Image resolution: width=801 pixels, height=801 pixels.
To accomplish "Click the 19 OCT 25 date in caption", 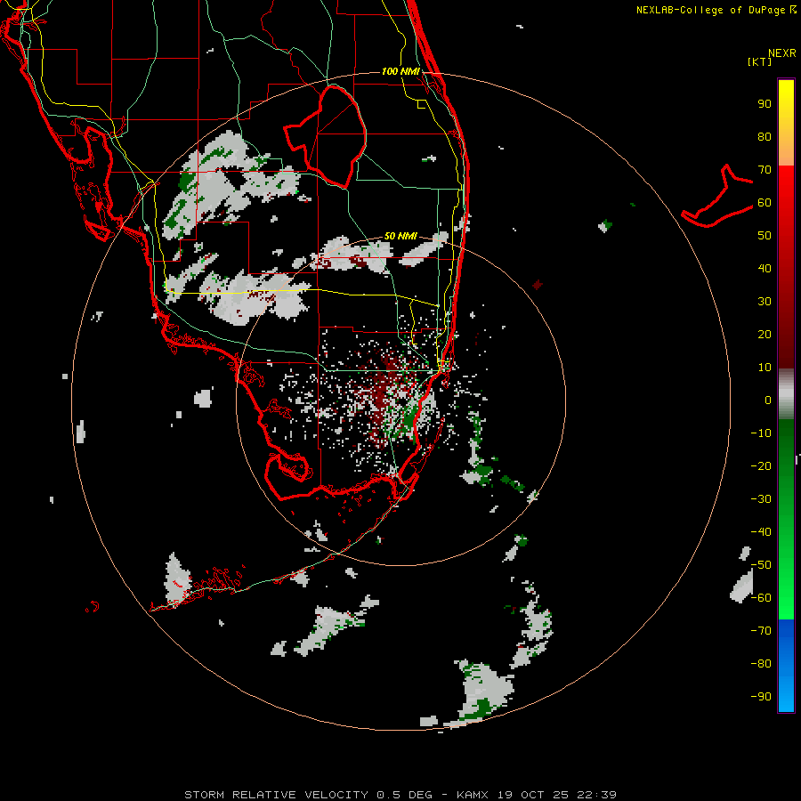I will [x=533, y=795].
